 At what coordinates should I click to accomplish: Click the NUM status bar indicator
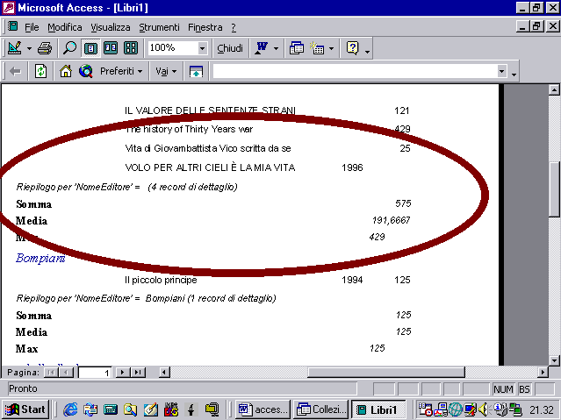pos(503,389)
